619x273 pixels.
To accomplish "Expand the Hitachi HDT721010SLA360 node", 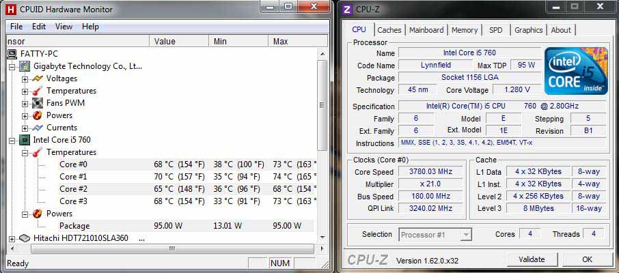I will coord(12,239).
